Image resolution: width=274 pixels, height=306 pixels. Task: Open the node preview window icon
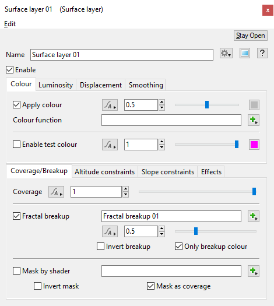(x=245, y=53)
